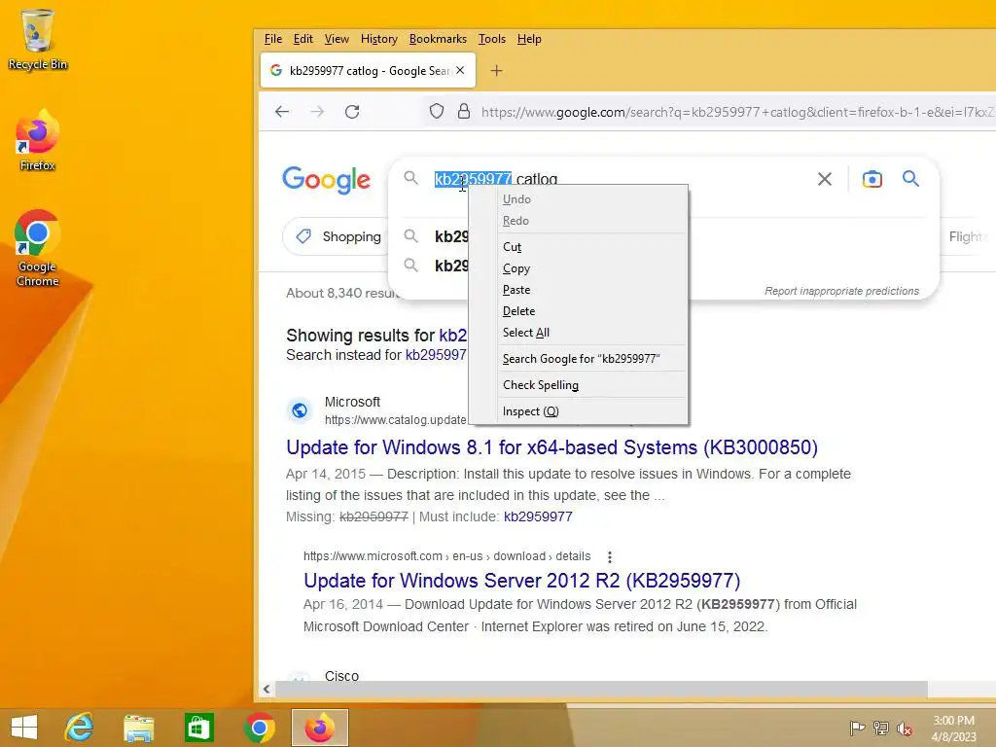
Task: Open the Tools menu
Action: [x=491, y=39]
